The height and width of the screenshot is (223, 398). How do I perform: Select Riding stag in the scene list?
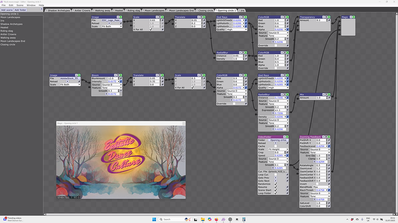6,31
